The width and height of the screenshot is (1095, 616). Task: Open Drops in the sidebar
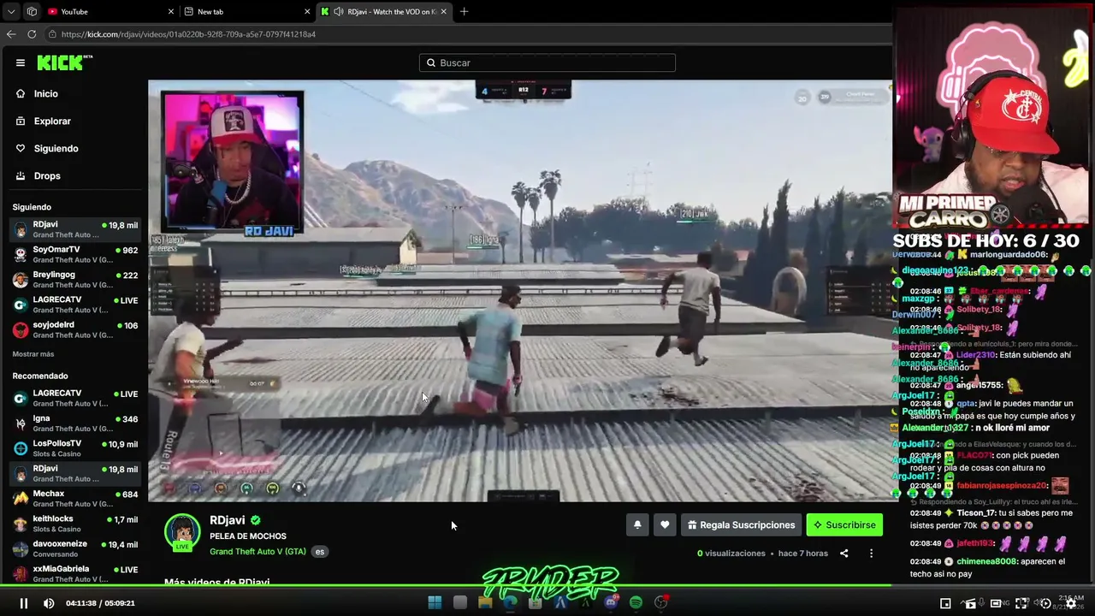click(x=47, y=175)
